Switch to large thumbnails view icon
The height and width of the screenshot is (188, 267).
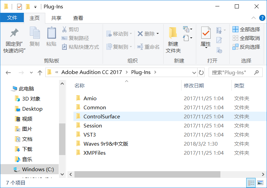(260, 183)
